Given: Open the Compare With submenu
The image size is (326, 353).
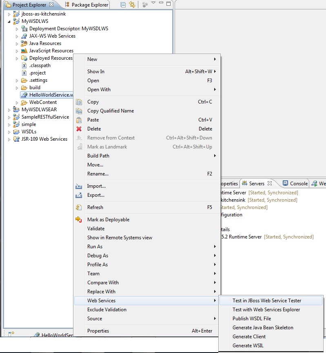Looking at the screenshot, I should pyautogui.click(x=147, y=283).
